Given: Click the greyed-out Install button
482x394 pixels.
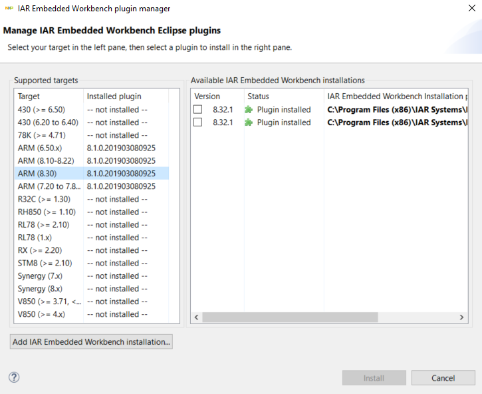Looking at the screenshot, I should click(374, 378).
